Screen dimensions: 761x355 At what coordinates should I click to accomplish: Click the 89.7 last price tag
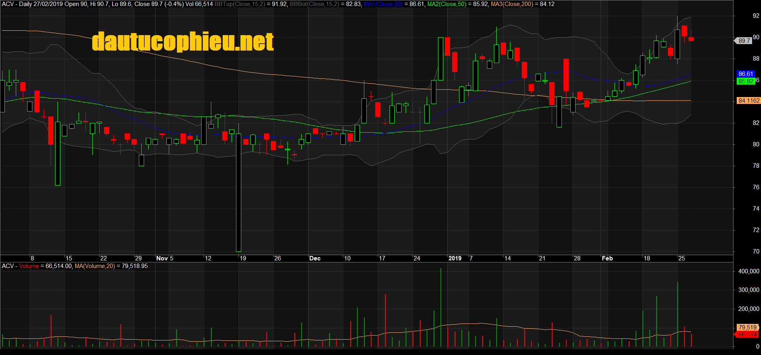coord(744,41)
